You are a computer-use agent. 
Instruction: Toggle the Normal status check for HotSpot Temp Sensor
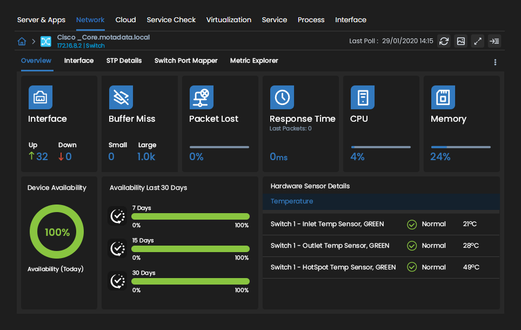[412, 267]
